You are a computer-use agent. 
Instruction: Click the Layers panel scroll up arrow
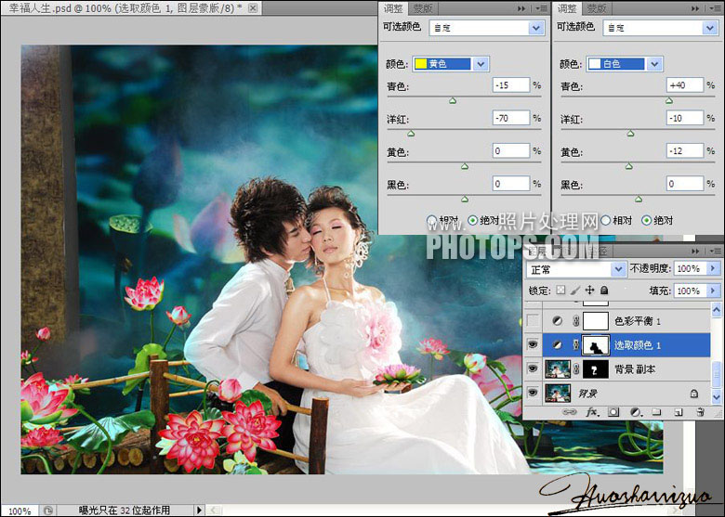pos(717,310)
